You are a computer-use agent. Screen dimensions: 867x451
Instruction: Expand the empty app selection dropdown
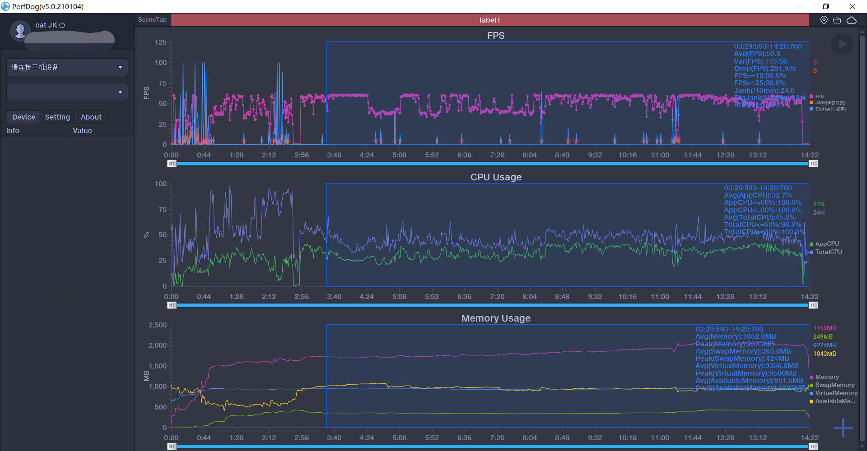(67, 92)
